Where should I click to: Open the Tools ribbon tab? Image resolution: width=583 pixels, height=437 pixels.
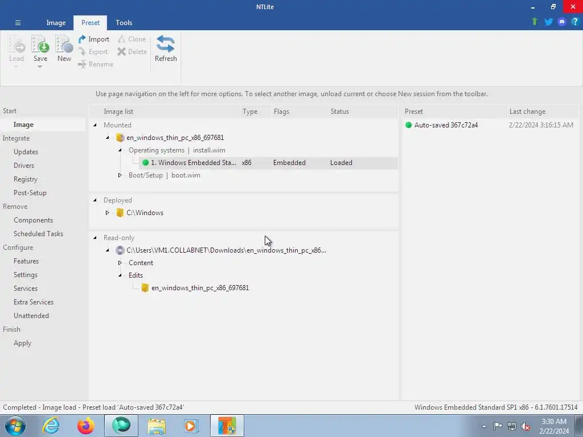[124, 23]
